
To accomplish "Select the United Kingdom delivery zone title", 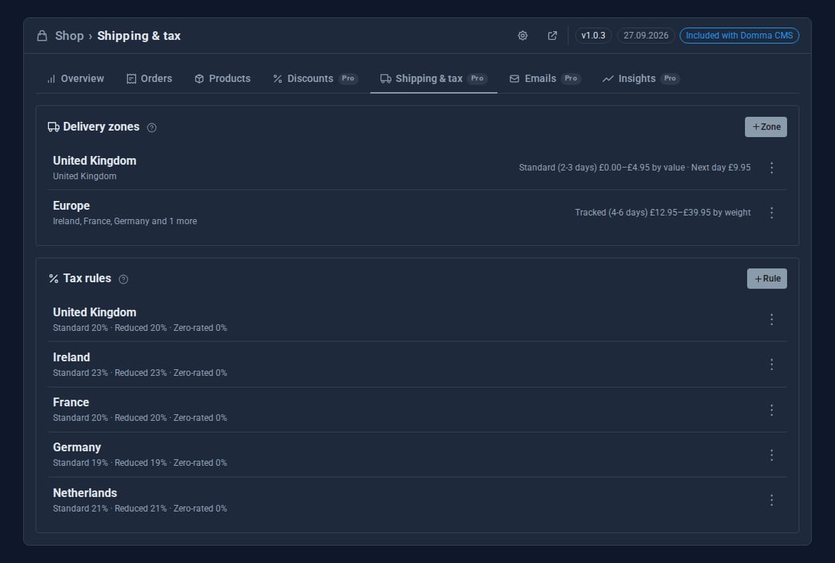I will coord(95,161).
